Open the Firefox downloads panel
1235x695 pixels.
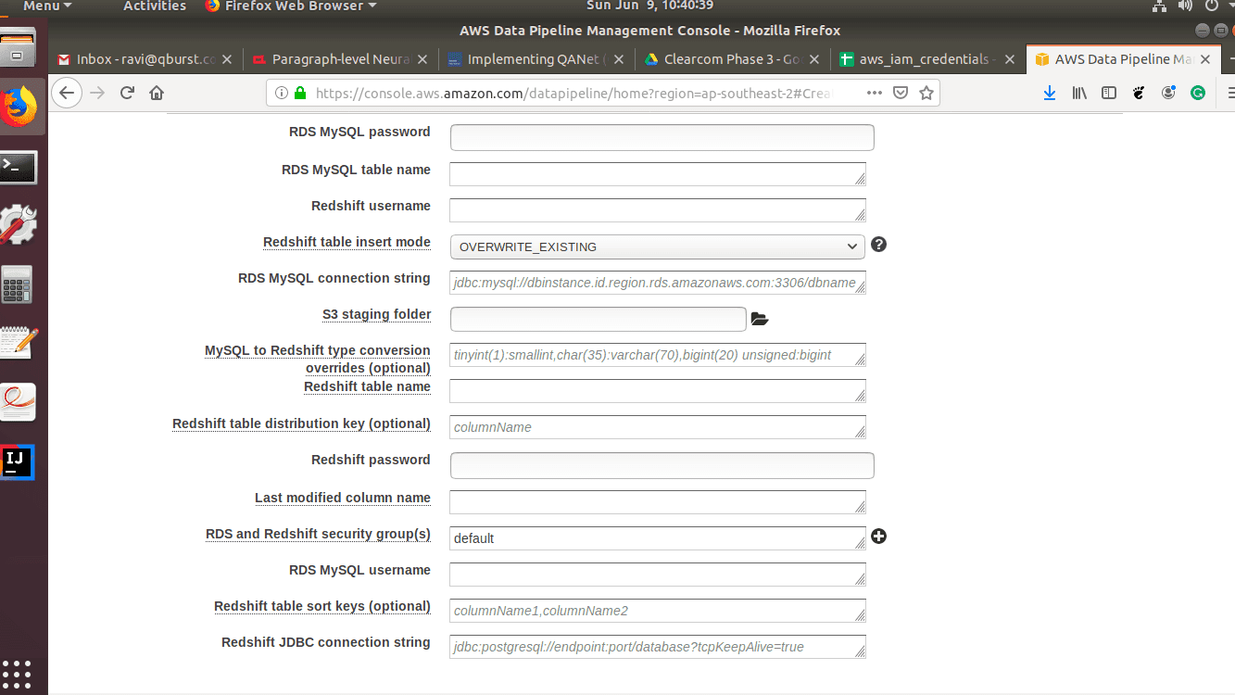click(x=1050, y=93)
